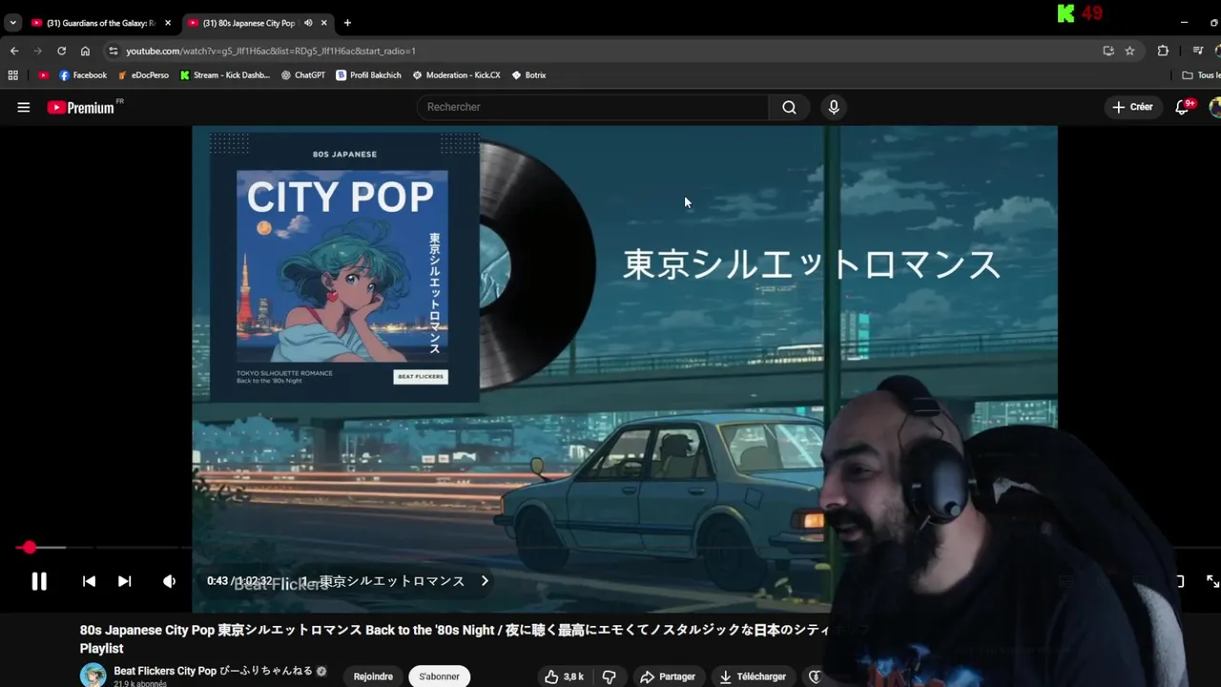Open the Stream - Kick Dashboard bookmark
This screenshot has height=687, width=1221.
coord(225,74)
